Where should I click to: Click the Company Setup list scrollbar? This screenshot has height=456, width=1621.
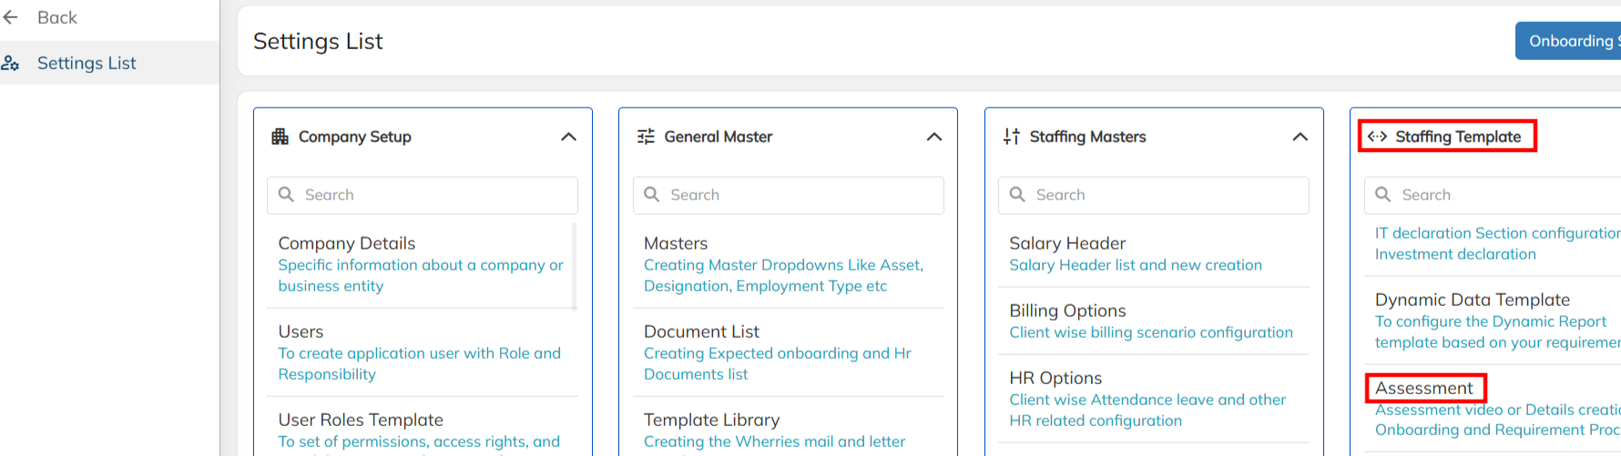coord(574,266)
